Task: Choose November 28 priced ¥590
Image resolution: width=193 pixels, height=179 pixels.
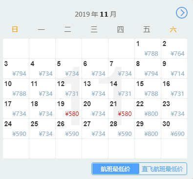Action: 121,129
